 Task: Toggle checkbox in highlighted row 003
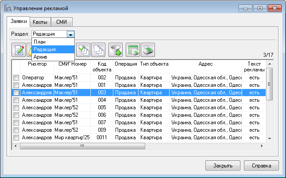pyautogui.click(x=16, y=93)
